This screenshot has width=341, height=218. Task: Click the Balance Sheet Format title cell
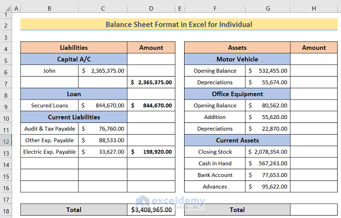click(179, 24)
